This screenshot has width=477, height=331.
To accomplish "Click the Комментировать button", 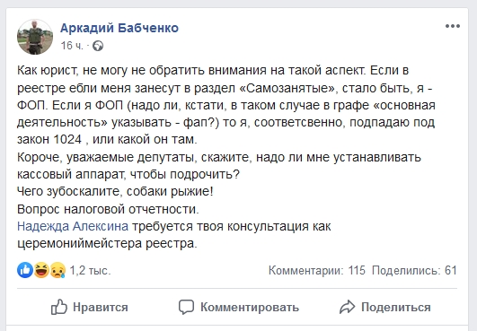I will [239, 307].
